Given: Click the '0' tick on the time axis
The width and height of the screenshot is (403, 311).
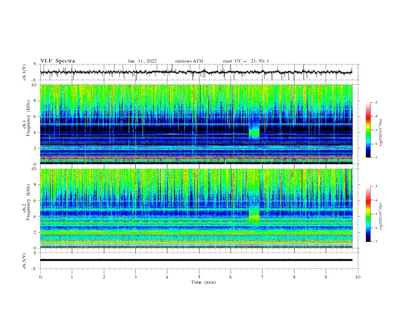Looking at the screenshot, I should click(x=40, y=277).
